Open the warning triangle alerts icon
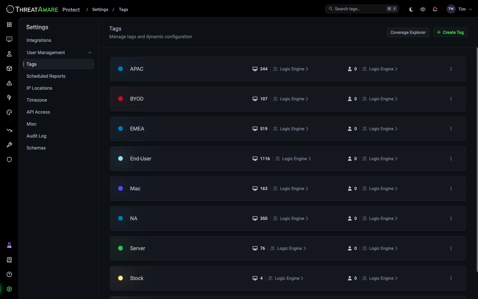Screen dimensions: 478x299 coord(9,83)
